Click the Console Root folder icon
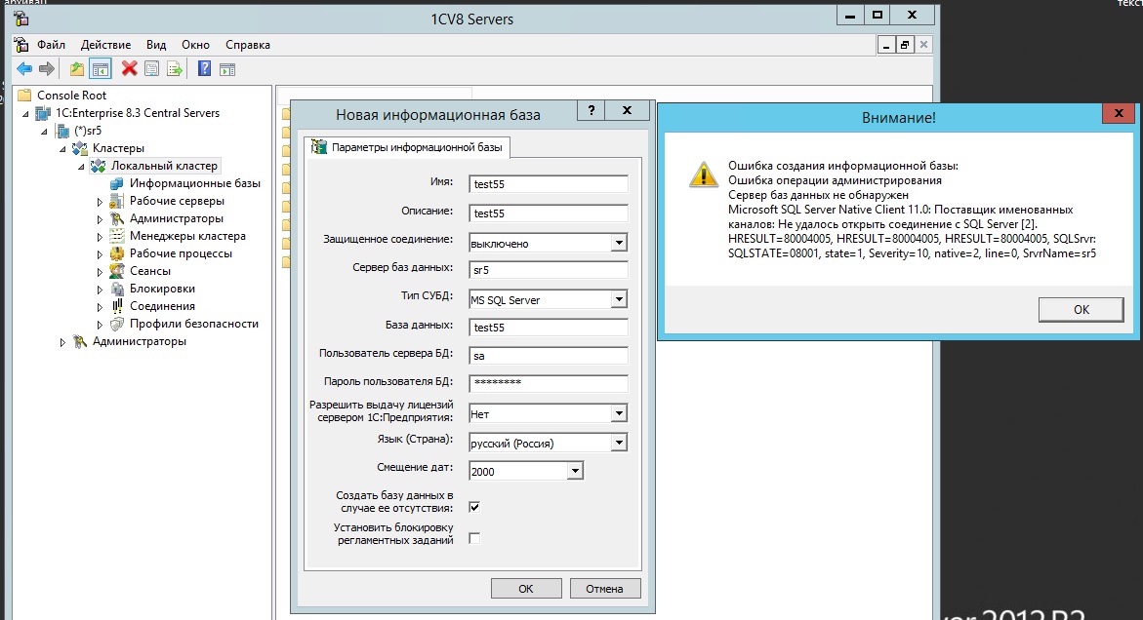Screen dimensions: 1143x620 pyautogui.click(x=24, y=96)
